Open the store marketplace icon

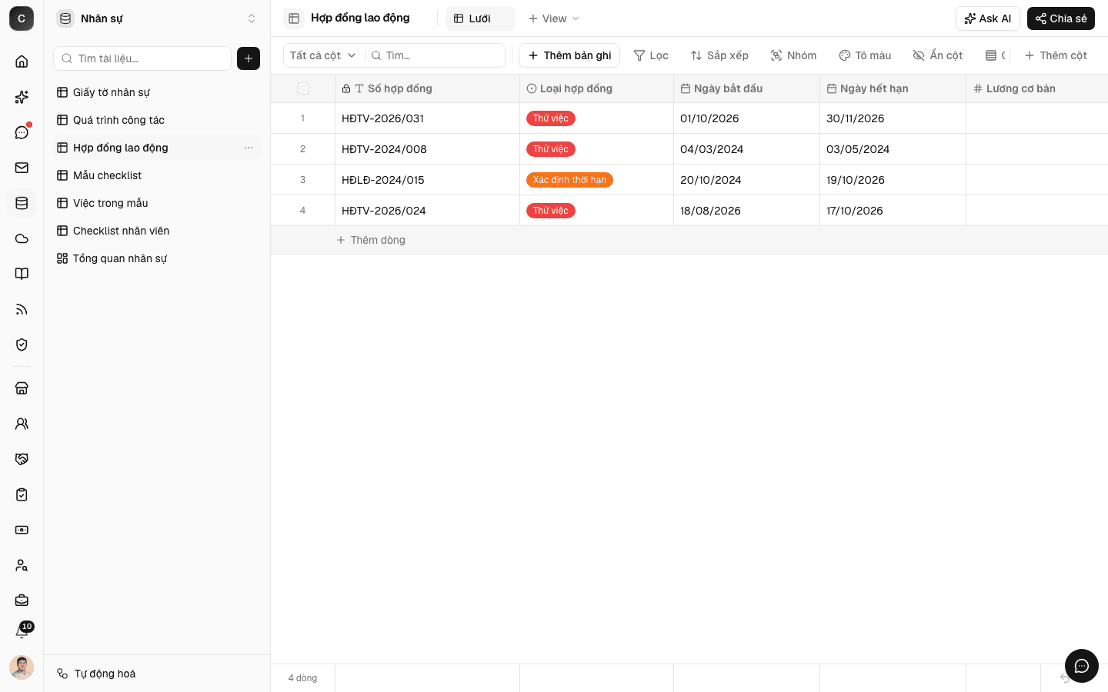(22, 388)
